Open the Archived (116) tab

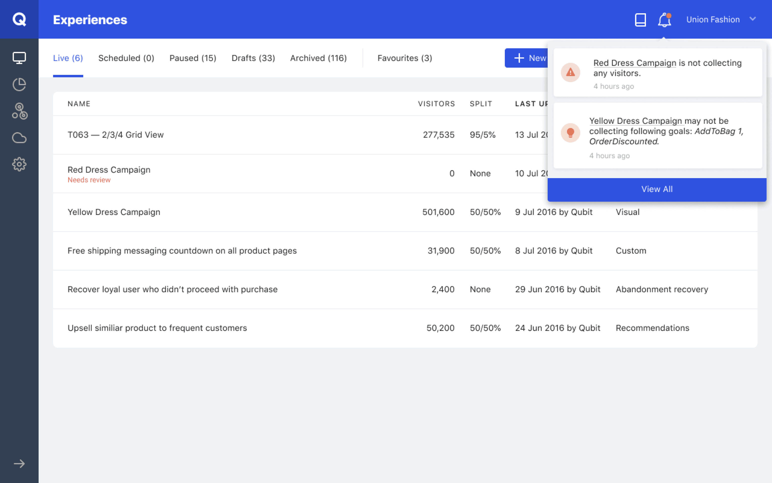tap(318, 58)
